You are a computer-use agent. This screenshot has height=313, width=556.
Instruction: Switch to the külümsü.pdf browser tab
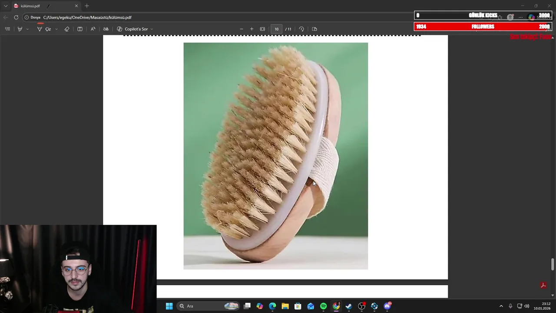[46, 6]
